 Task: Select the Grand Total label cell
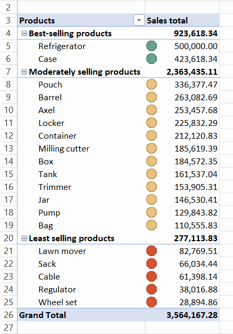[81, 315]
